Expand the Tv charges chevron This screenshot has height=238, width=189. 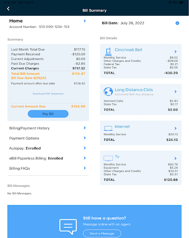coord(176,159)
